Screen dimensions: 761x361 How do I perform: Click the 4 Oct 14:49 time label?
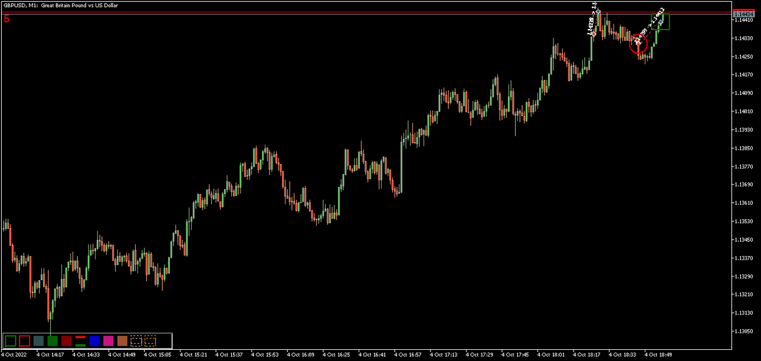click(121, 355)
